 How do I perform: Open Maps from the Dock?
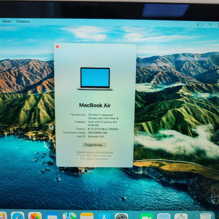tap(70, 216)
